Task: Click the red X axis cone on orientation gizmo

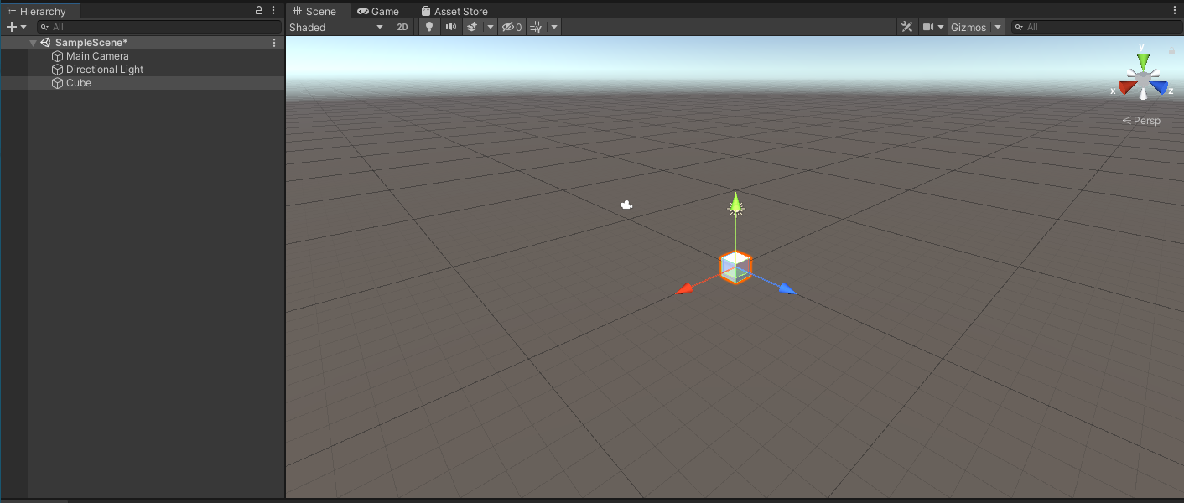Action: pos(1126,87)
